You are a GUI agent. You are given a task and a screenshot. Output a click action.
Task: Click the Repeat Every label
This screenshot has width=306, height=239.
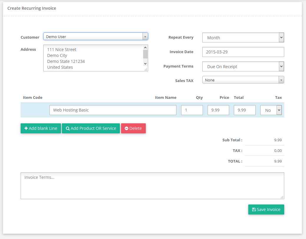[x=181, y=37]
